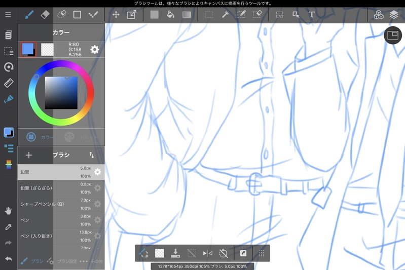
Task: Select the Transform tool
Action: click(x=132, y=15)
